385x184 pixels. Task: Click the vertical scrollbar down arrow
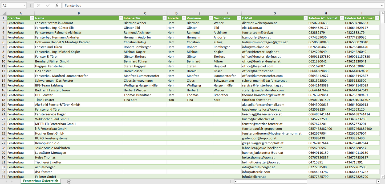(383, 177)
